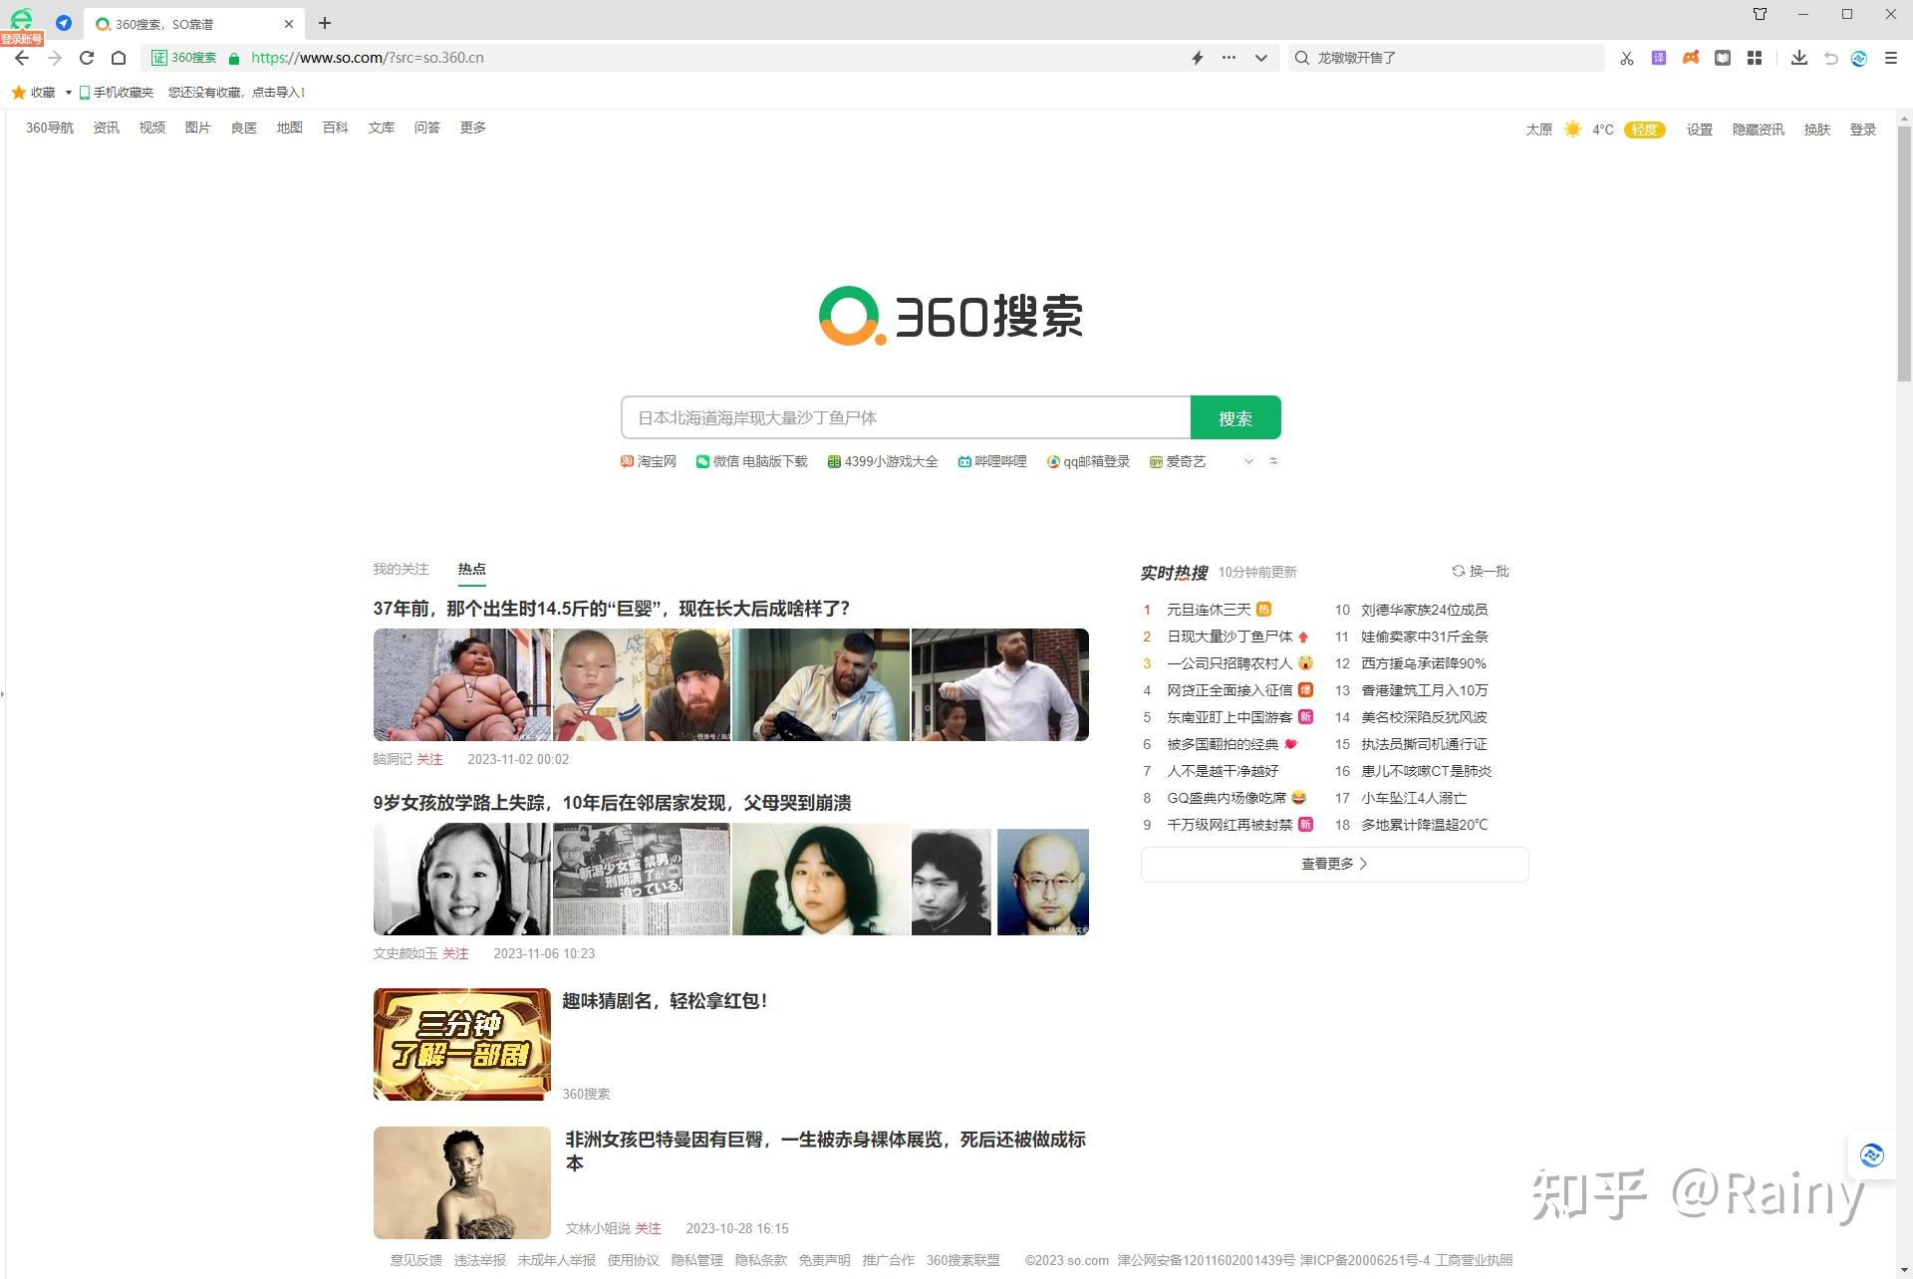The height and width of the screenshot is (1279, 1913).
Task: Open the reading mode book icon
Action: 1723,58
